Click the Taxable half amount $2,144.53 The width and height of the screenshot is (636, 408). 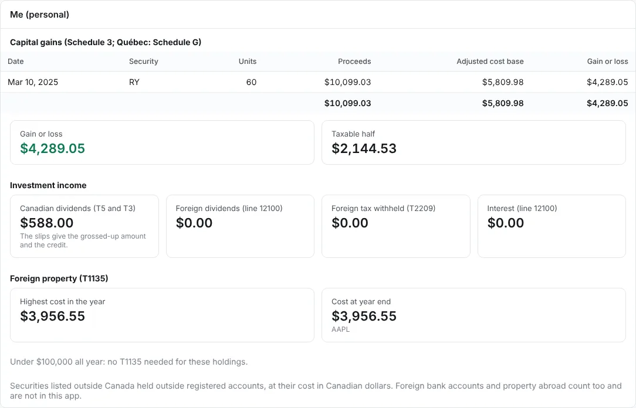coord(364,148)
